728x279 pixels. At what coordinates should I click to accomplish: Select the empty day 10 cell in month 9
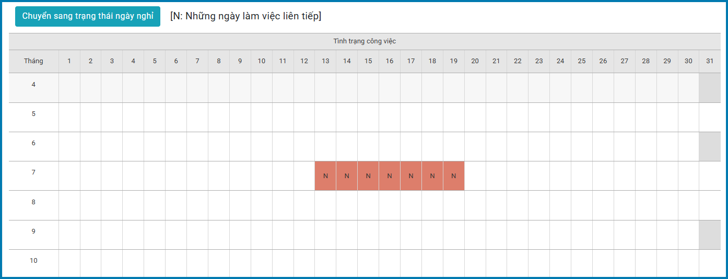point(262,235)
